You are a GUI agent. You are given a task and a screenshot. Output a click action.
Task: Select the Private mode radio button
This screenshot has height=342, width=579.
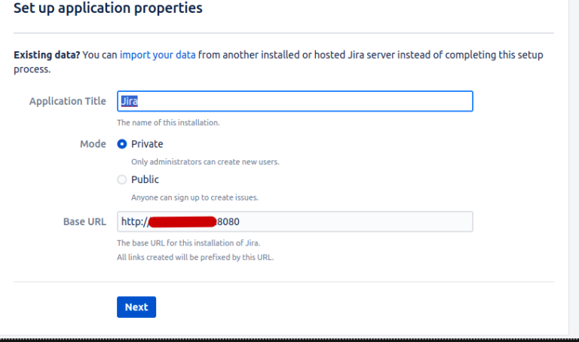click(122, 144)
